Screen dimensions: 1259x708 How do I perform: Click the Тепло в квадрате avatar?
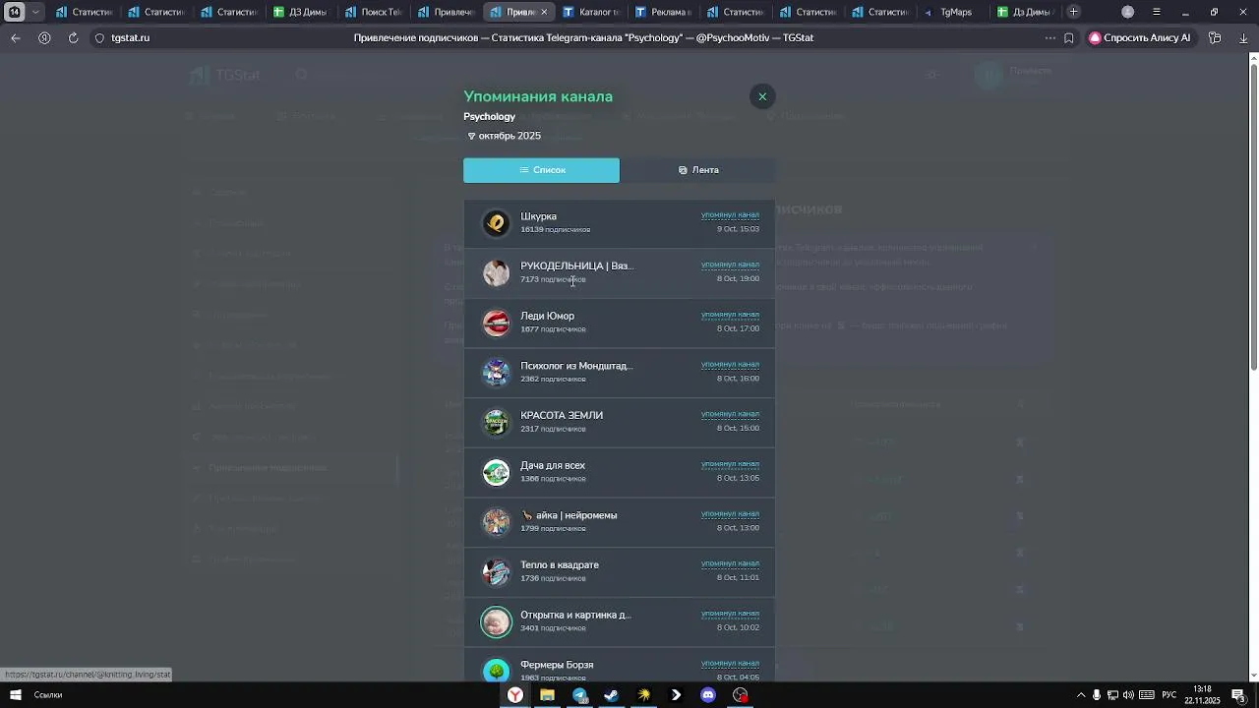[x=497, y=571]
